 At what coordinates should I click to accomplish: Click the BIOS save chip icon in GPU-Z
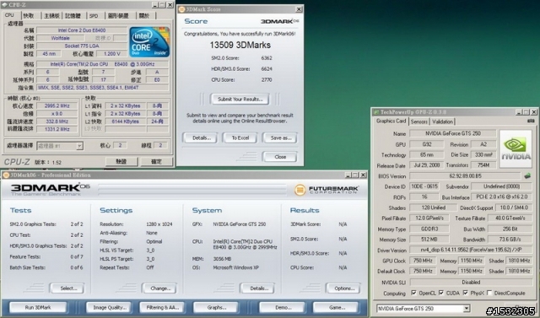pyautogui.click(x=527, y=175)
